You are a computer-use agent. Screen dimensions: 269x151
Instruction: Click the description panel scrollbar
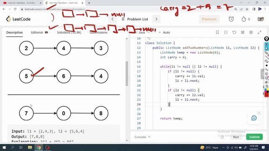point(127,74)
